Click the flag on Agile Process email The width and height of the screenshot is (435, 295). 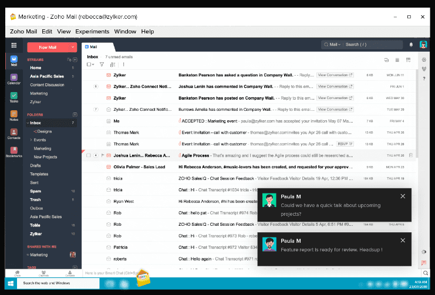tap(103, 155)
